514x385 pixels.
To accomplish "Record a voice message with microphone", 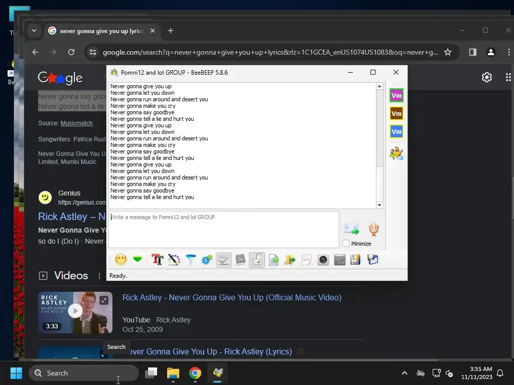I will coord(373,229).
